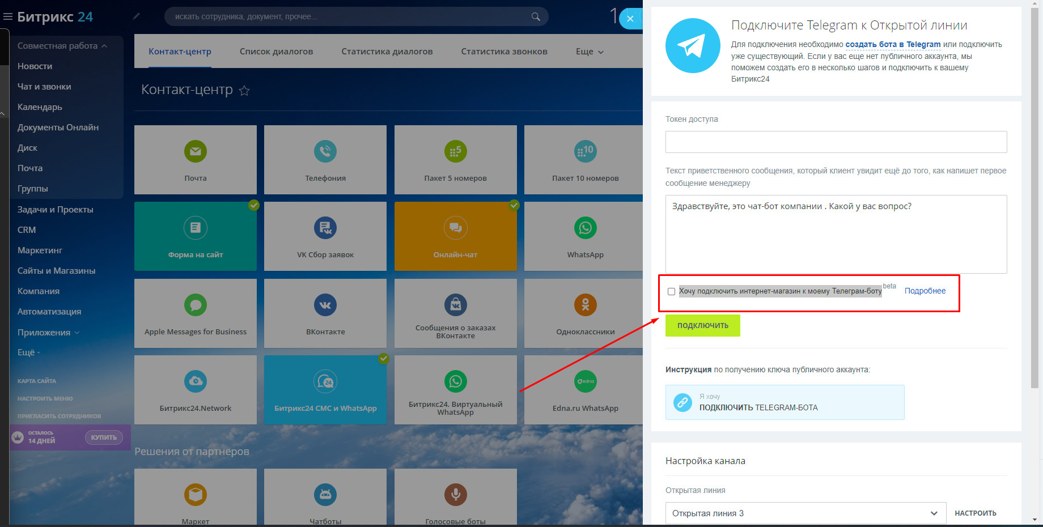The width and height of the screenshot is (1043, 527).
Task: Click the pencil edit icon near the logo
Action: coord(136,16)
